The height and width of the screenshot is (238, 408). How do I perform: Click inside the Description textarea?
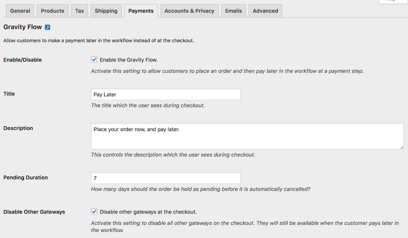(x=247, y=136)
